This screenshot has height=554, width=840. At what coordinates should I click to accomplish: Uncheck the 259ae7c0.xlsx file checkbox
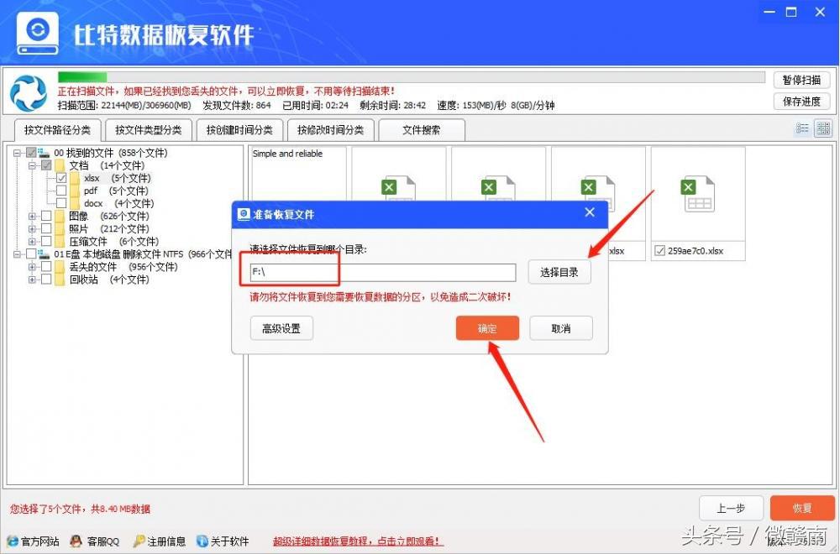tap(660, 250)
